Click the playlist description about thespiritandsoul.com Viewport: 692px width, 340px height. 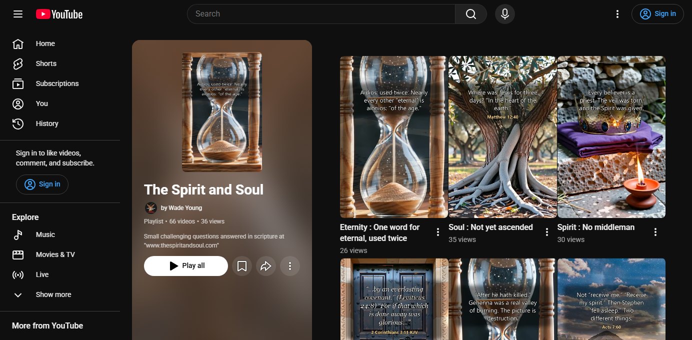[214, 240]
